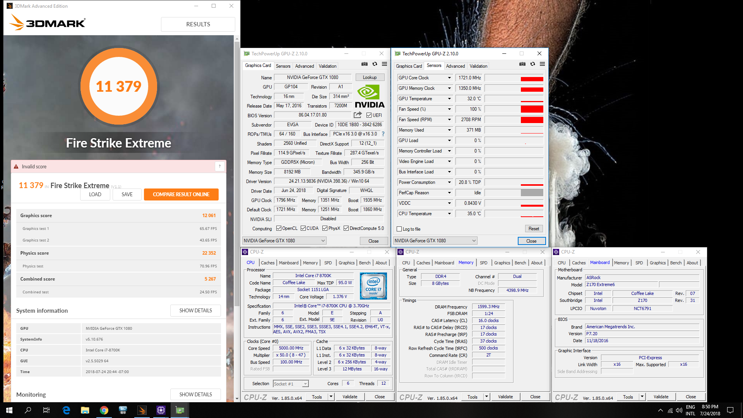Click the Fan Speed (%) red graph bar
This screenshot has height=418, width=743.
532,109
